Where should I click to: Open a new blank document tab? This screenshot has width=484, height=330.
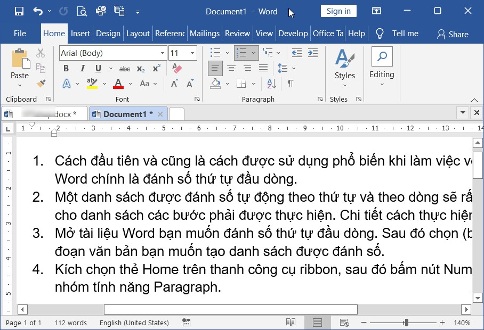tap(176, 114)
